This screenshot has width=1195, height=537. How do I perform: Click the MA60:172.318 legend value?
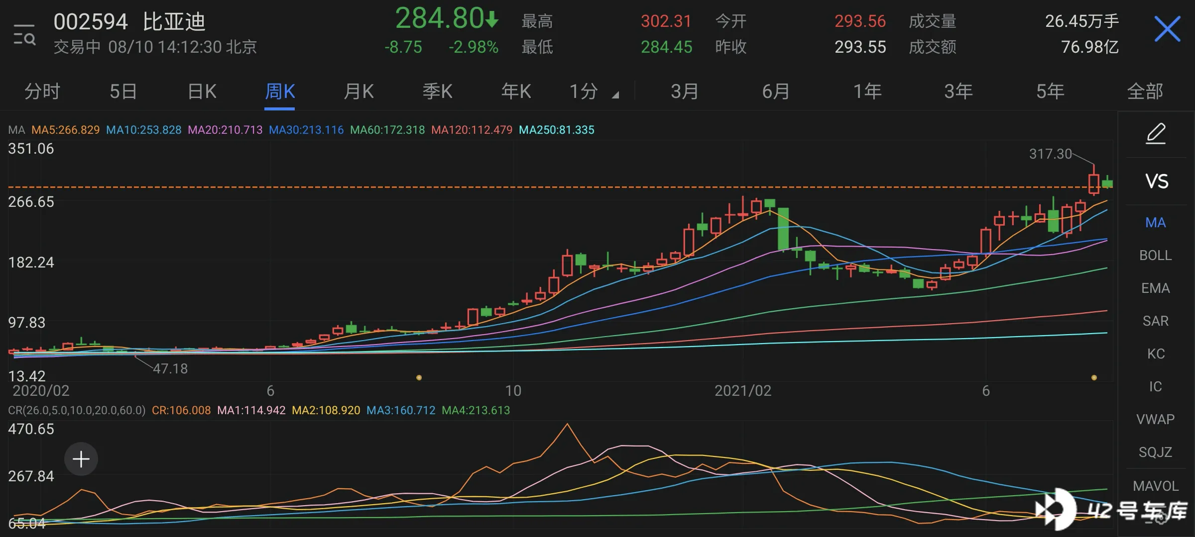[387, 130]
